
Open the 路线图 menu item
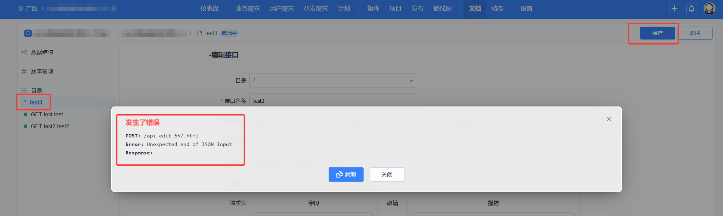443,9
